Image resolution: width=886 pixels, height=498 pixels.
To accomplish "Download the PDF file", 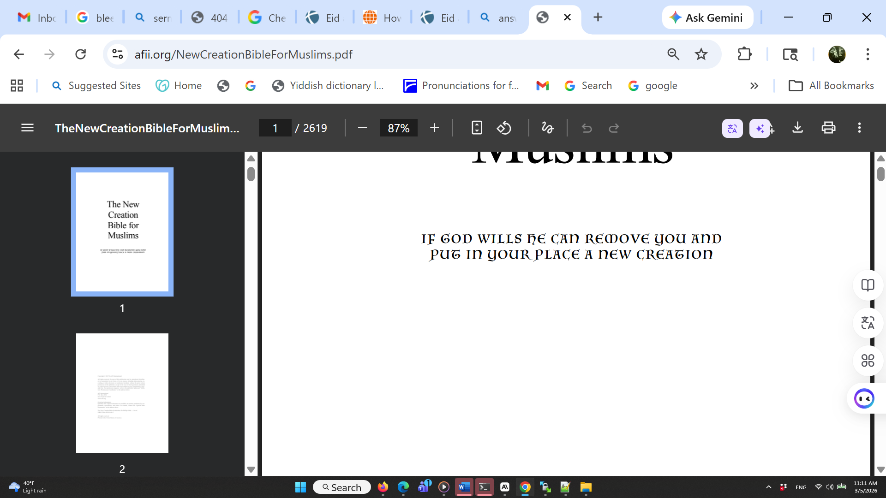I will [797, 128].
